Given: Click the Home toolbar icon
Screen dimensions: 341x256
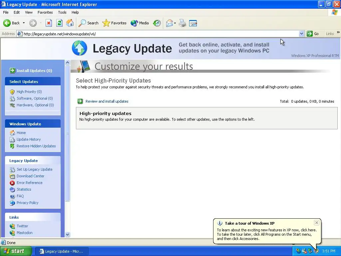Looking at the screenshot, I should point(70,23).
